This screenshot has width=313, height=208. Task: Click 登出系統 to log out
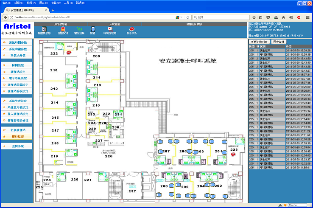click(x=17, y=146)
